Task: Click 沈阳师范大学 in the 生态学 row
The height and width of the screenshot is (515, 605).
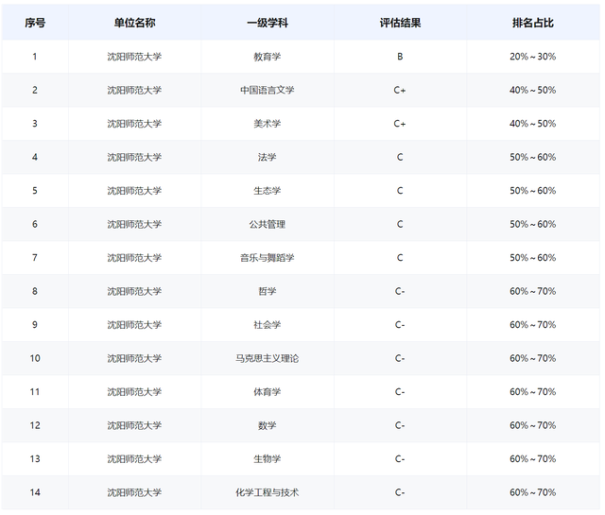Action: [134, 191]
